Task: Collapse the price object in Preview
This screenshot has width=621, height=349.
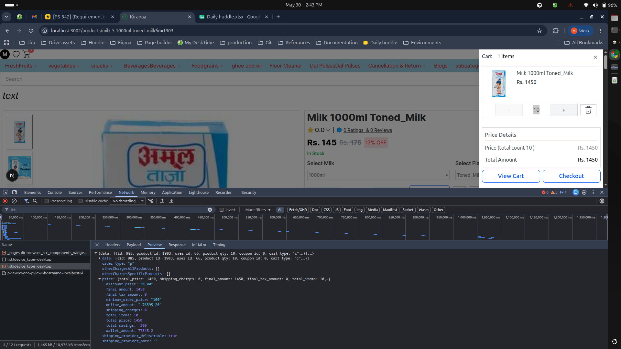Action: [100, 279]
